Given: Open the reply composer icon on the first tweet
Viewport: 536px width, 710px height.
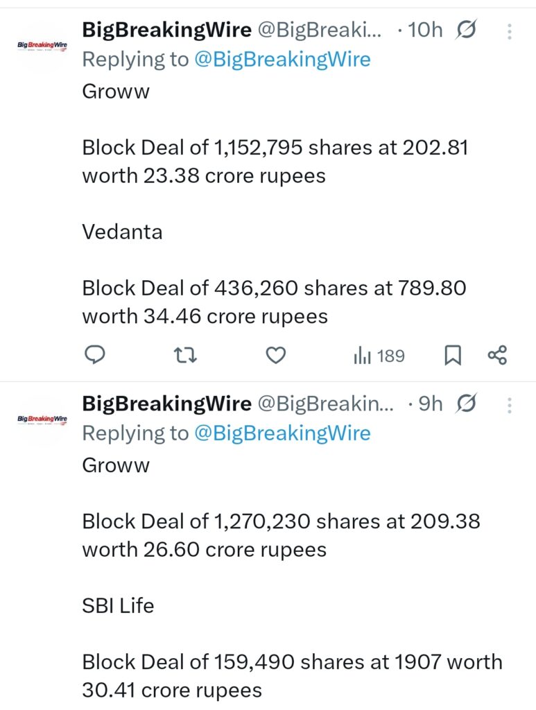Looking at the screenshot, I should 95,355.
